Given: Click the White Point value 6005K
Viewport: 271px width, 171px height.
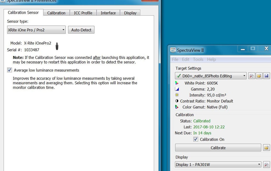Looking at the screenshot, I should [x=212, y=83].
